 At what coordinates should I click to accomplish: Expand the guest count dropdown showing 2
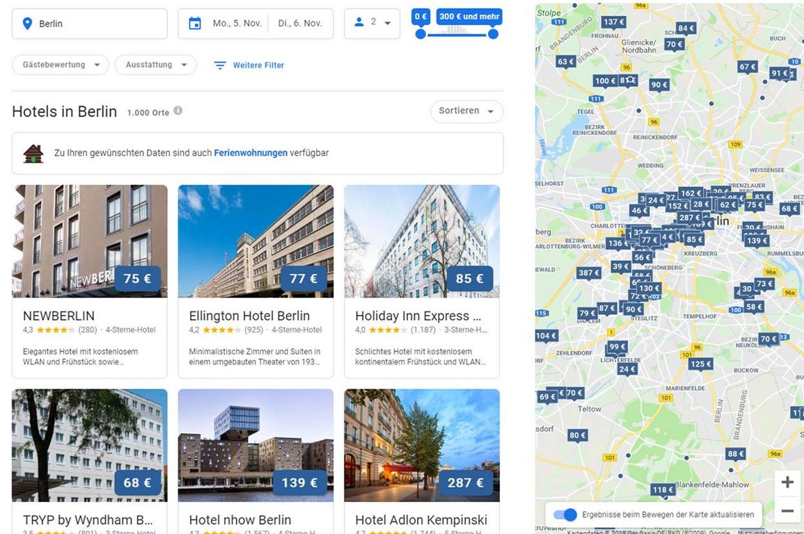tap(372, 24)
